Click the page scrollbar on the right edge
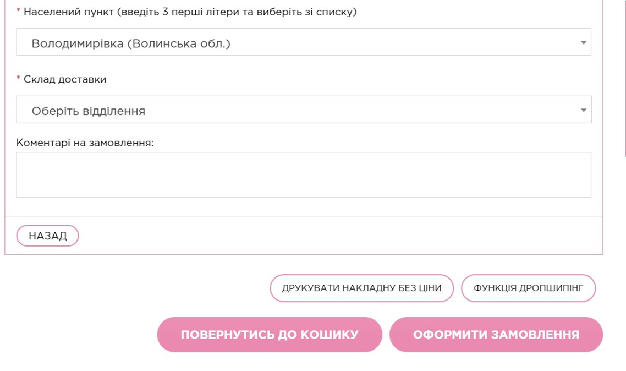 point(625,83)
